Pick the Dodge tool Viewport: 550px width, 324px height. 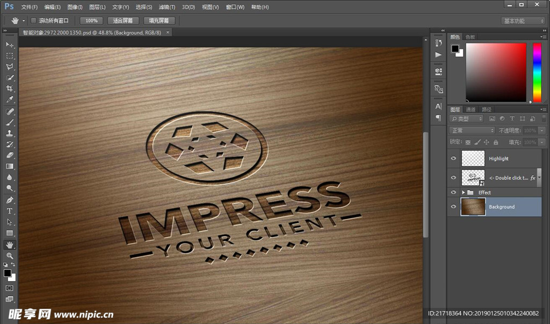pyautogui.click(x=10, y=188)
